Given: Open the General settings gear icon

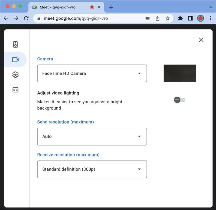Looking at the screenshot, I should (x=15, y=75).
